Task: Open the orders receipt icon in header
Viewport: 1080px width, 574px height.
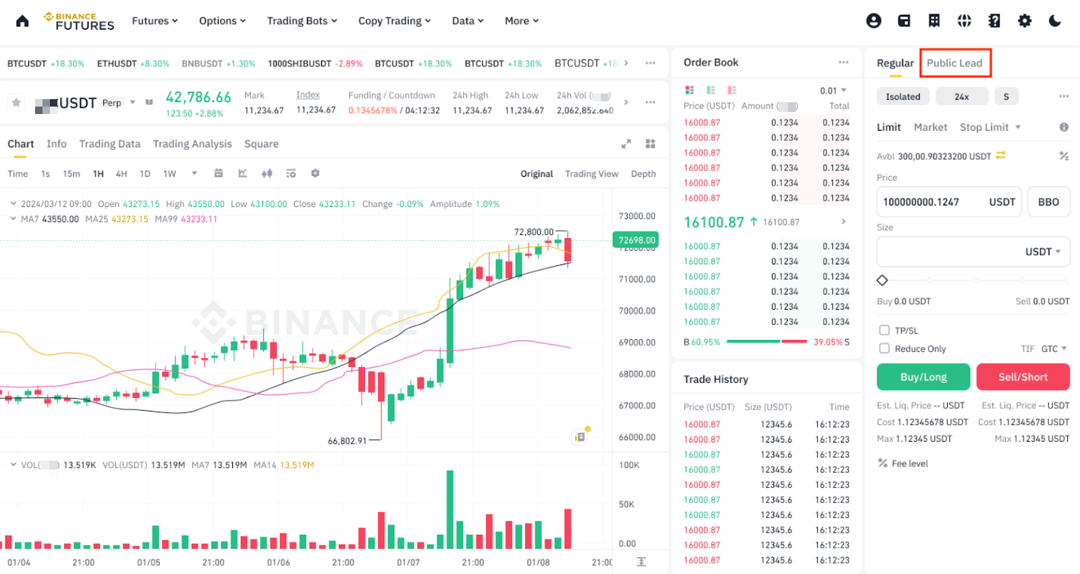Action: [934, 21]
